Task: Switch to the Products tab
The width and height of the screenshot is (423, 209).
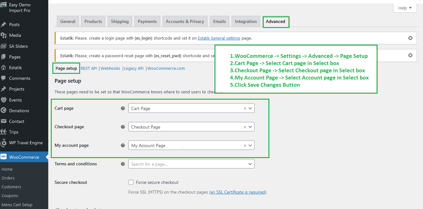Action: [x=93, y=21]
